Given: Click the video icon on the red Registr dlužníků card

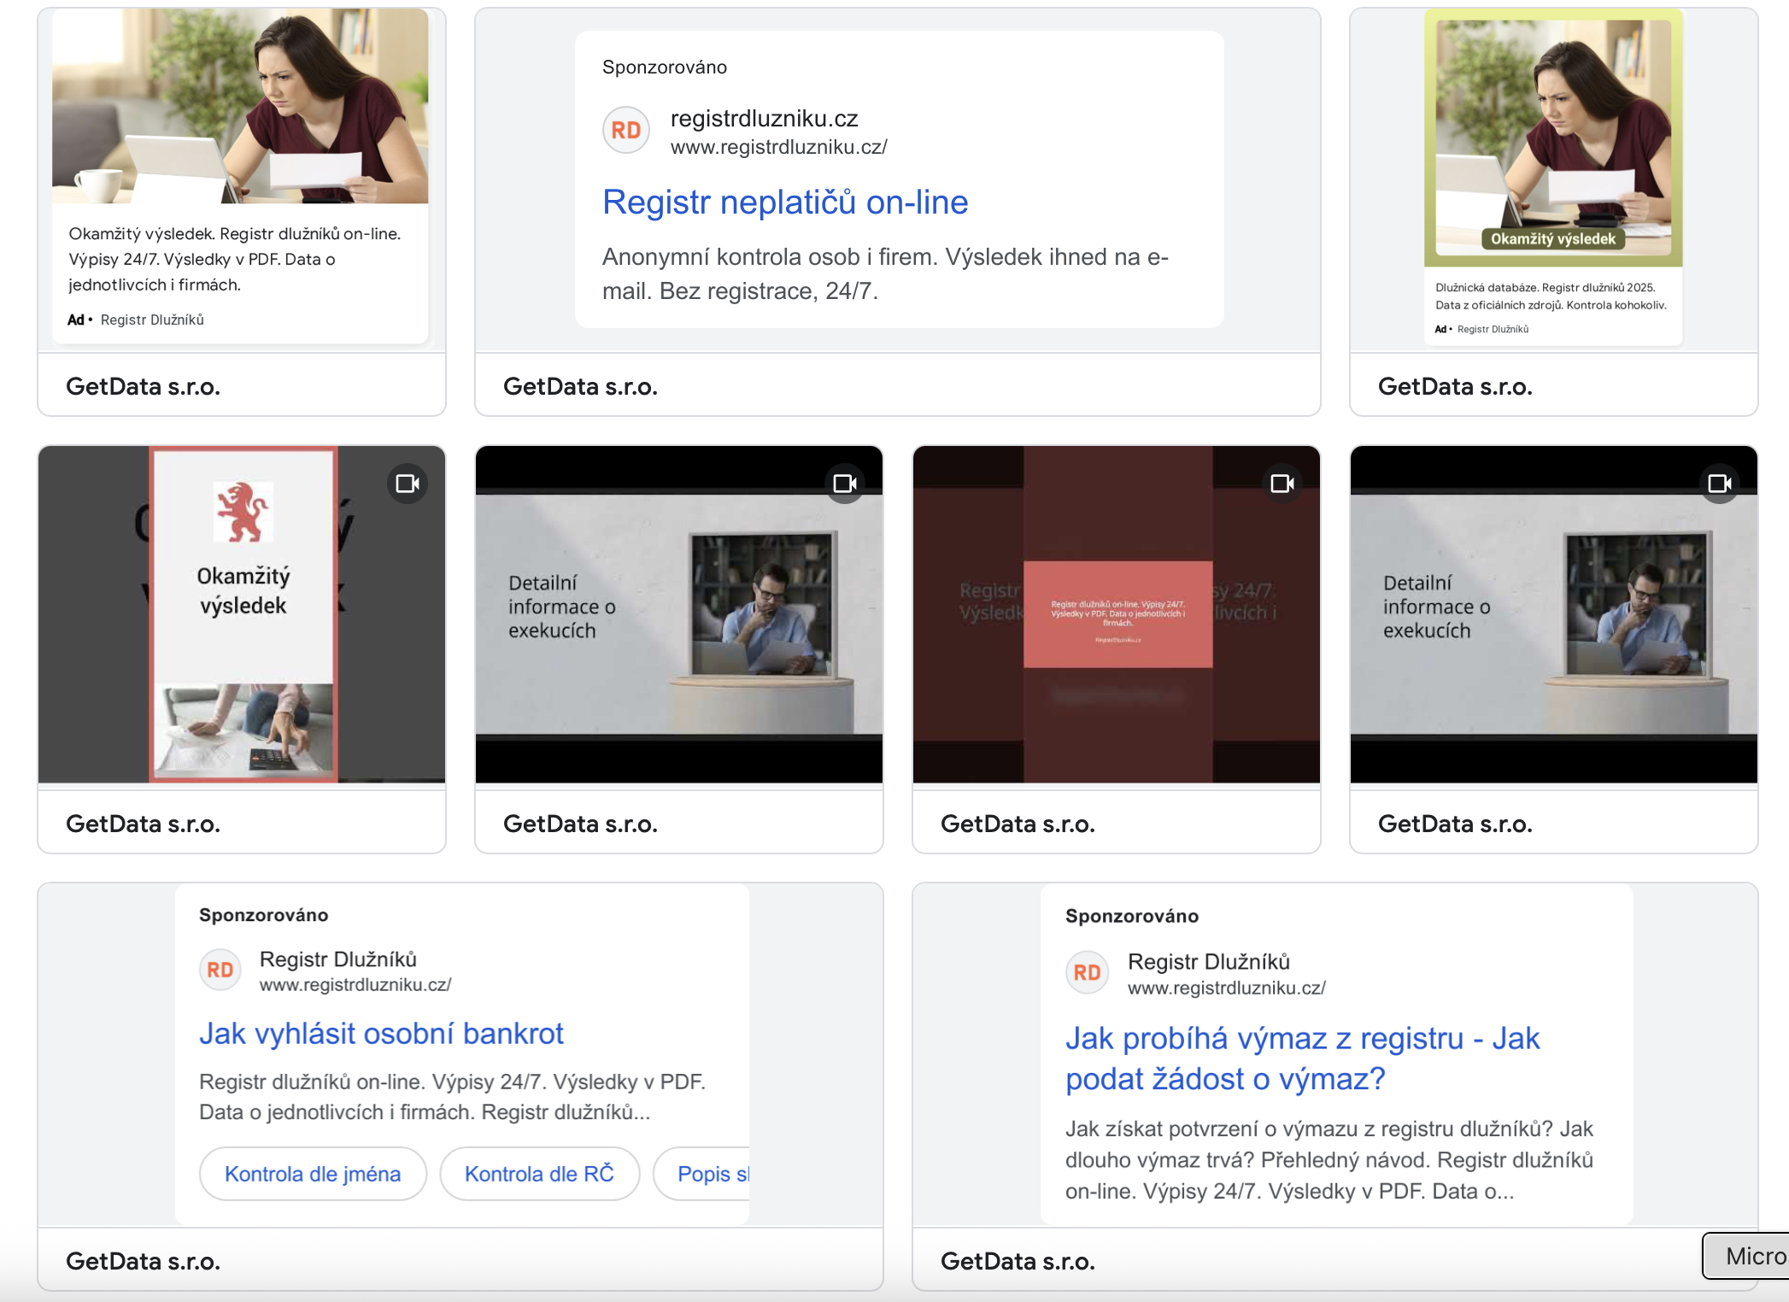Looking at the screenshot, I should point(1282,484).
